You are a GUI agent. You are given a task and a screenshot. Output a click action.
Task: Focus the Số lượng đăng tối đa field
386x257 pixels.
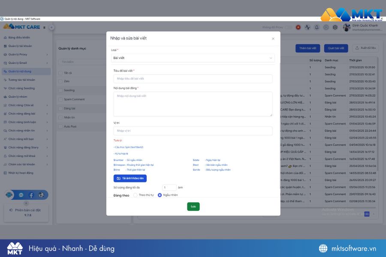click(169, 188)
